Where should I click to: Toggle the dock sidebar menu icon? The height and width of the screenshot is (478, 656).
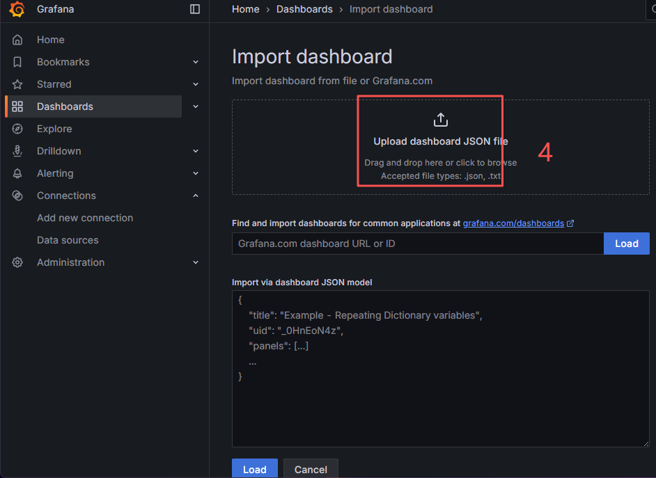pos(195,9)
